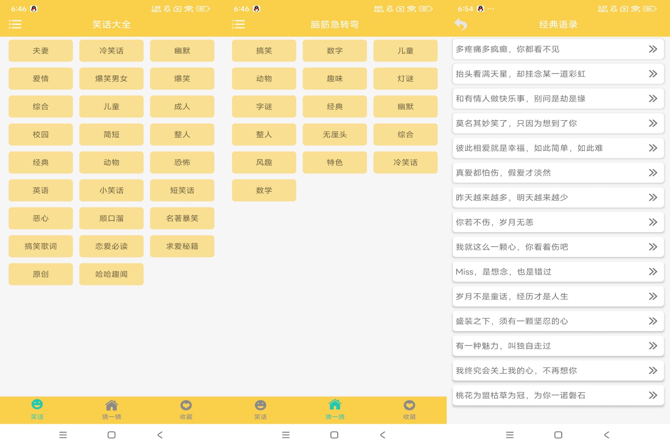Open the hamburger menu in 脑筋急转弯 header
Screen dimensions: 670x447
(238, 24)
